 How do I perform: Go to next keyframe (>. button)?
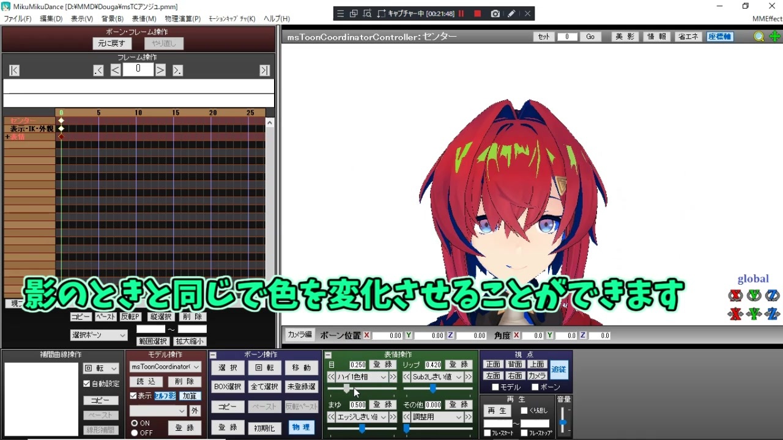177,70
